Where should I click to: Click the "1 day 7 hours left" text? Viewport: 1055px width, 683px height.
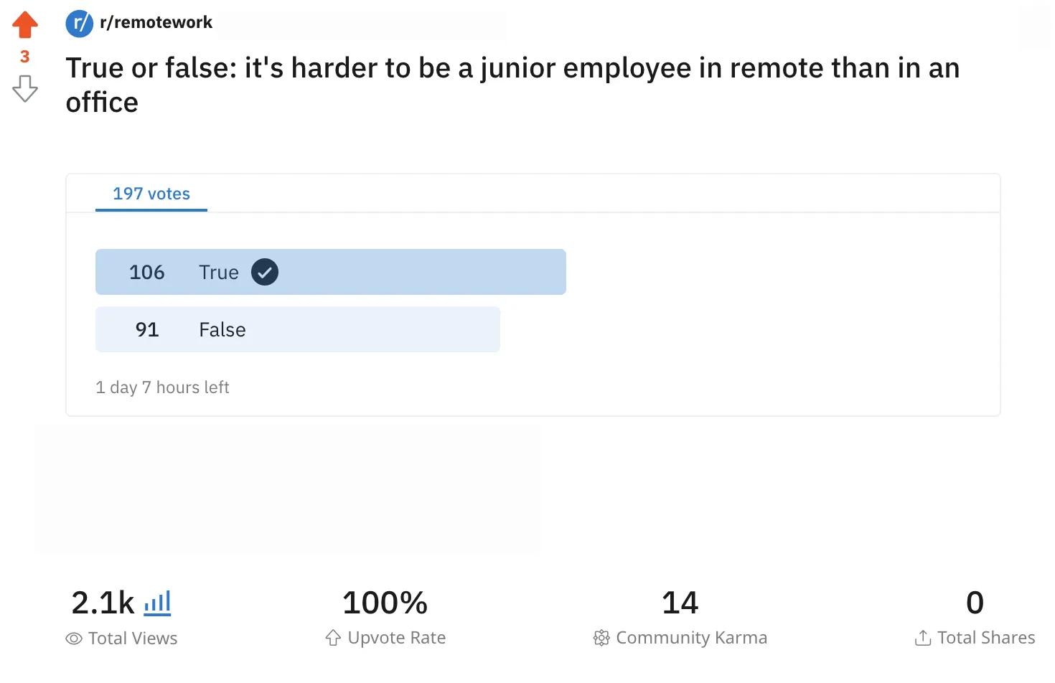click(162, 387)
